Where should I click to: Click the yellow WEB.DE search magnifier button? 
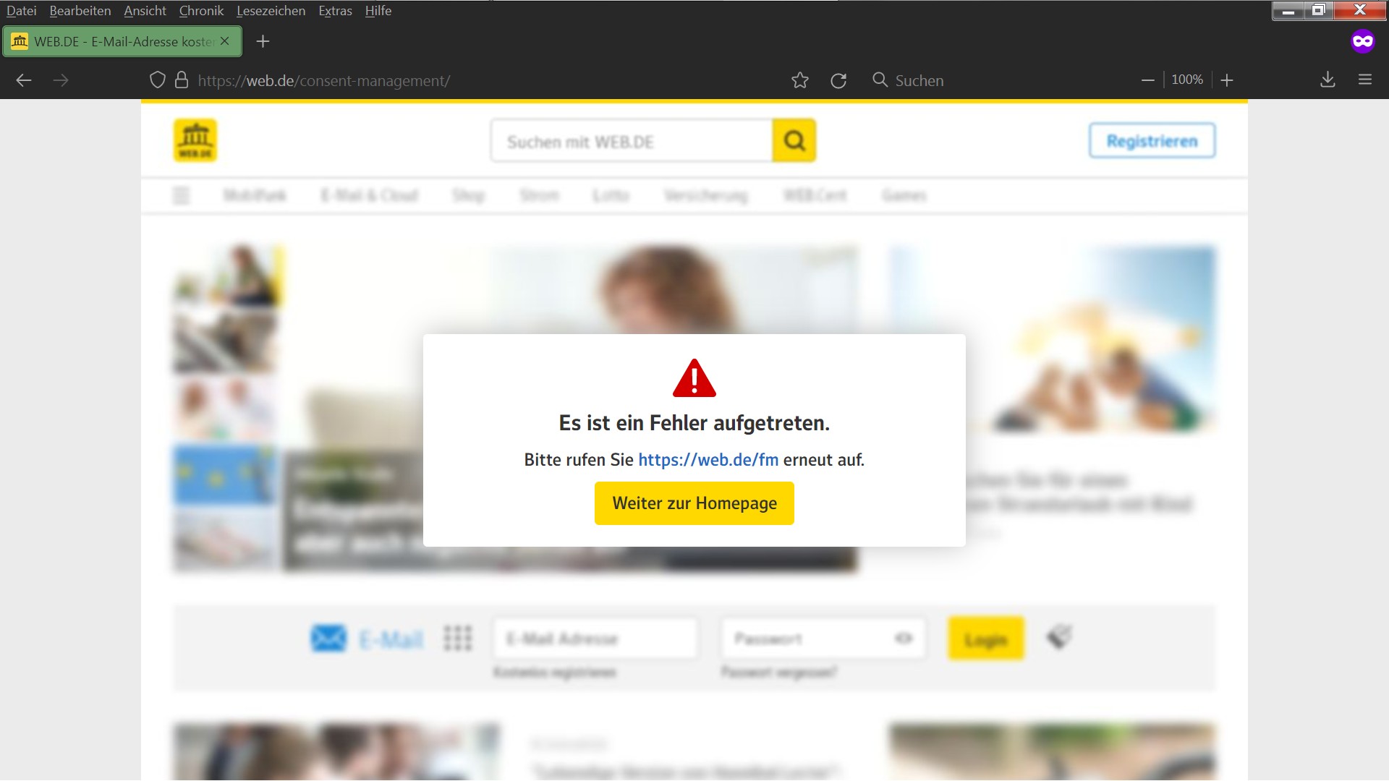click(x=794, y=140)
